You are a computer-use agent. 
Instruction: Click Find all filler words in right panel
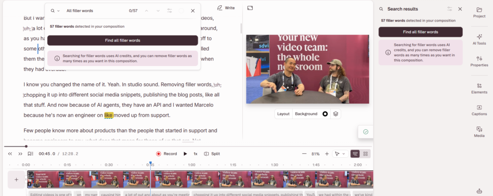(420, 32)
